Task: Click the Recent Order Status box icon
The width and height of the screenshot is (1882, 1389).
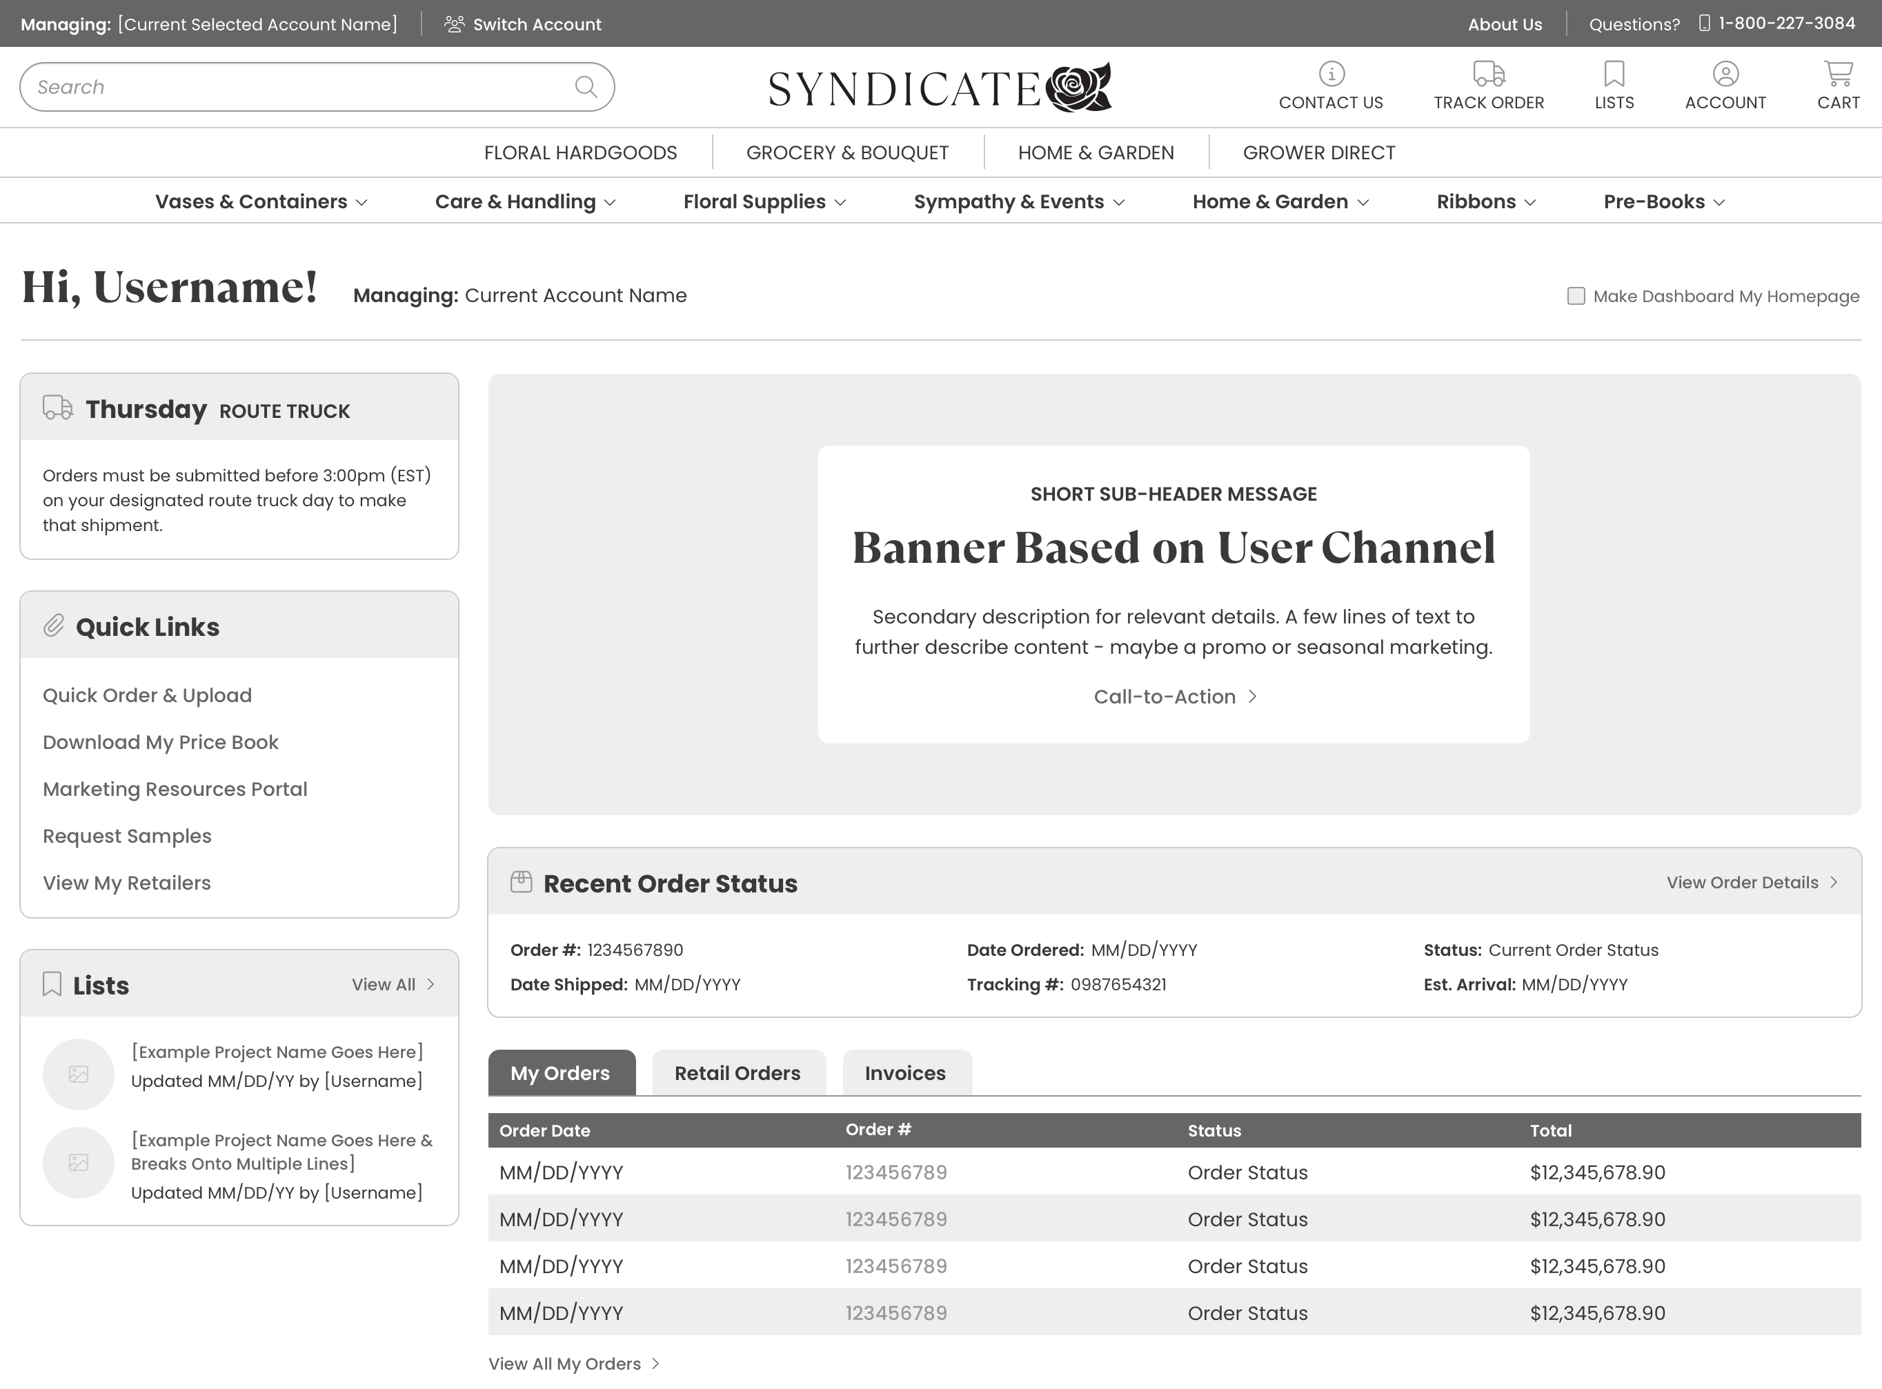Action: (x=522, y=882)
